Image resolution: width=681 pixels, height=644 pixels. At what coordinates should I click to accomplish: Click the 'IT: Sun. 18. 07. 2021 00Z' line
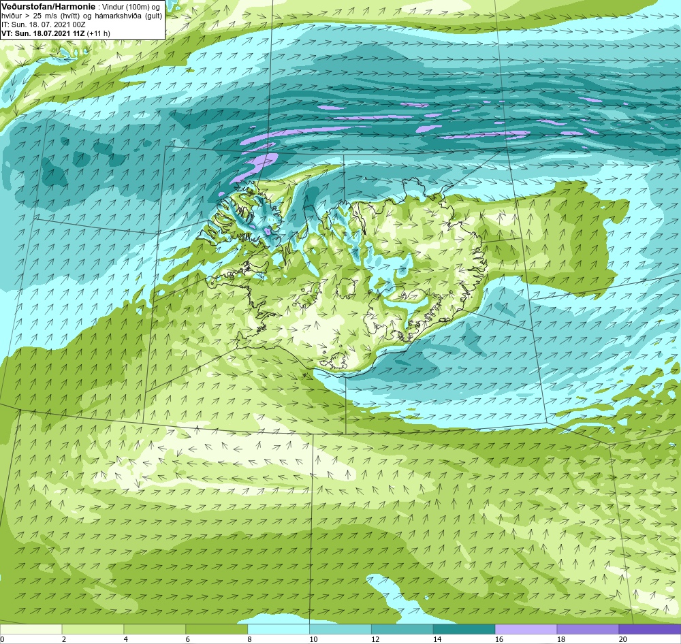pyautogui.click(x=44, y=25)
